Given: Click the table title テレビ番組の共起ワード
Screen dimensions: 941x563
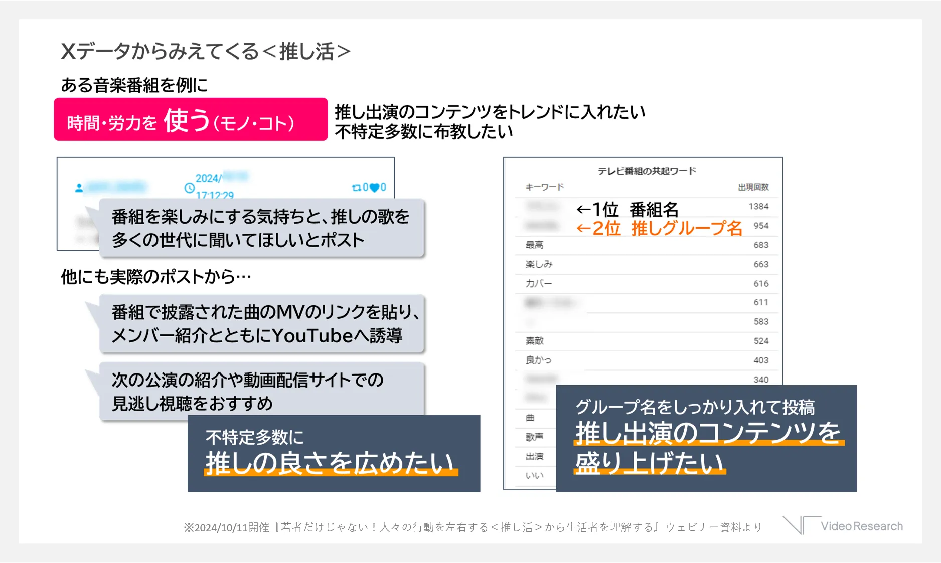Looking at the screenshot, I should pyautogui.click(x=647, y=171).
